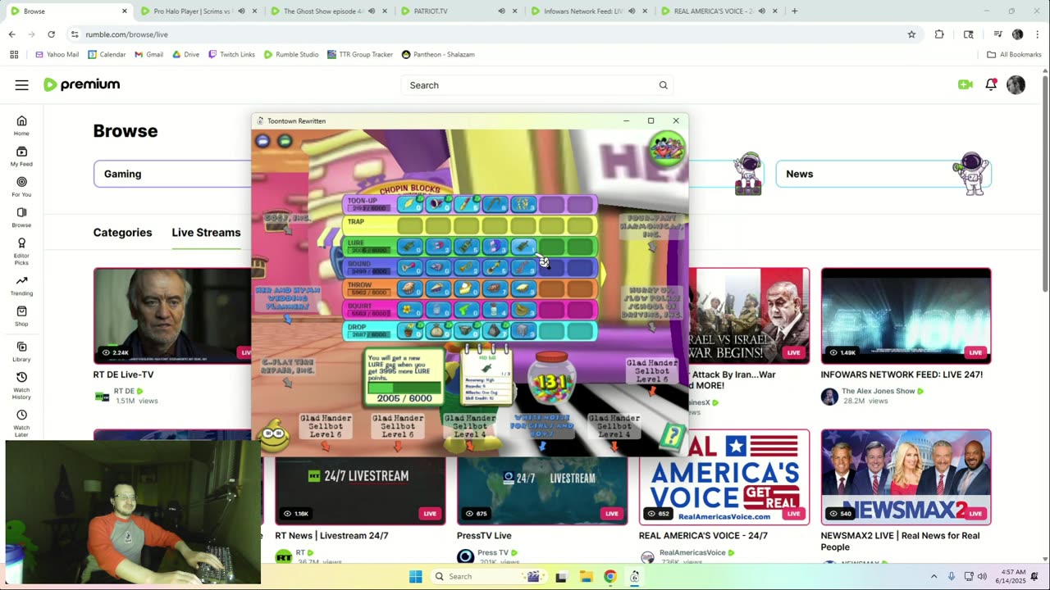1050x590 pixels.
Task: Click the green go-live camera icon
Action: click(x=965, y=84)
